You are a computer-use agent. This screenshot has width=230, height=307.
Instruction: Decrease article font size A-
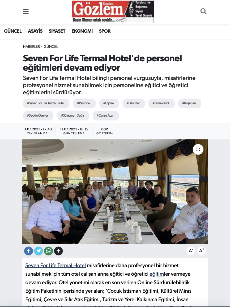(190, 251)
